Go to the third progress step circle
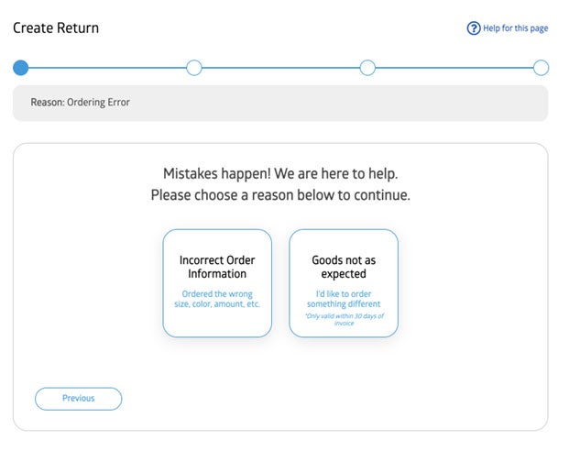 click(367, 68)
